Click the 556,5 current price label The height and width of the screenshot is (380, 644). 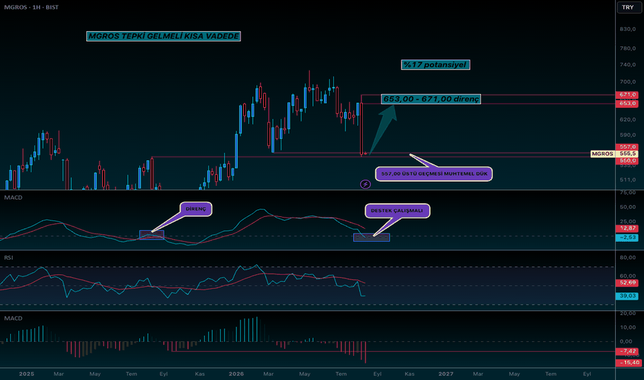coord(627,153)
